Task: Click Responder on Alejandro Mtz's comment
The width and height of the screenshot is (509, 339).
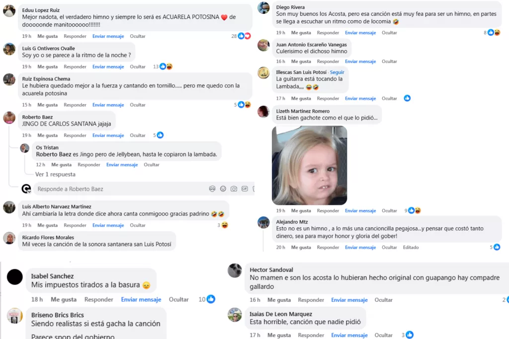Action: 328,247
